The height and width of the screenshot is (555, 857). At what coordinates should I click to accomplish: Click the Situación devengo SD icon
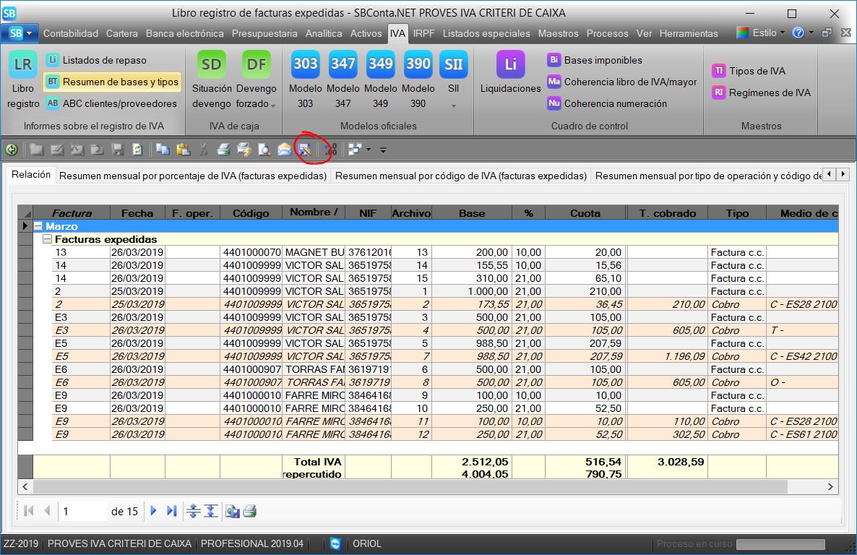pyautogui.click(x=212, y=65)
